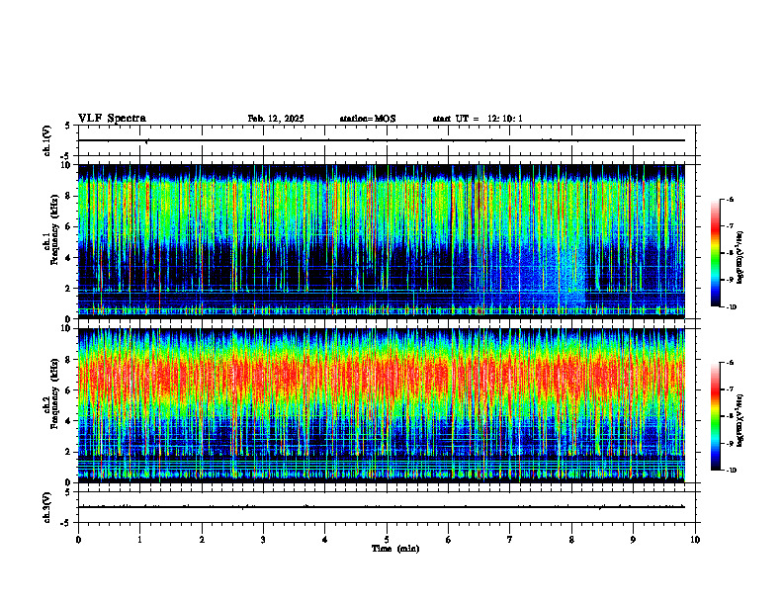
Task: Click the "9" minute tick label
Action: (x=633, y=540)
